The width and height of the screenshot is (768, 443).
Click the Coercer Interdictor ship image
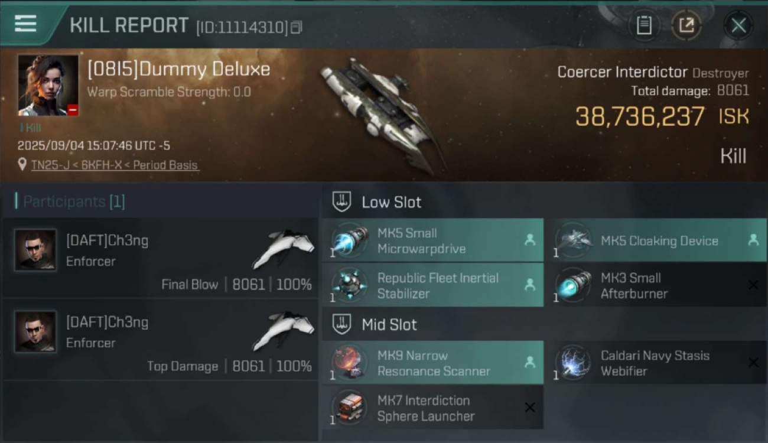point(383,116)
